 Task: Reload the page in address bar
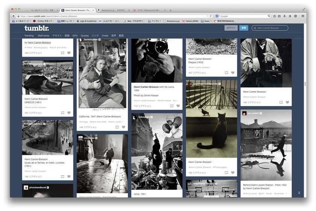[211, 16]
